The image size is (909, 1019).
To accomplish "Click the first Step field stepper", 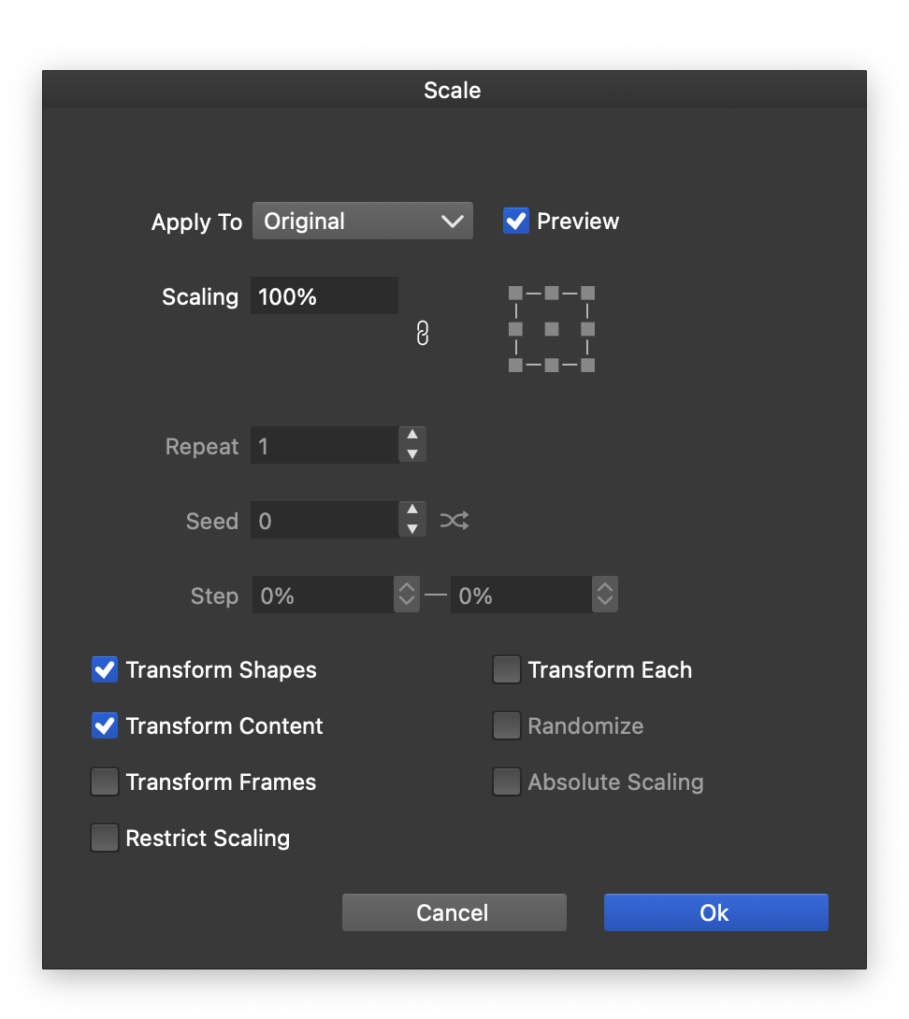I will tap(407, 595).
